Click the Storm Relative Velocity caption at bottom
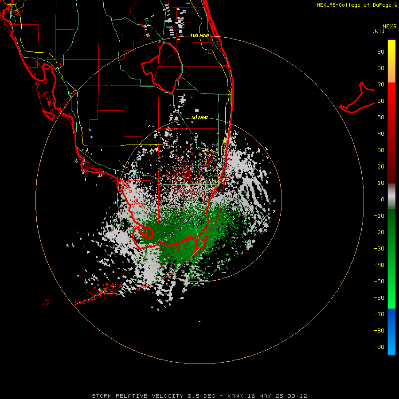399x399 pixels. pos(199,396)
